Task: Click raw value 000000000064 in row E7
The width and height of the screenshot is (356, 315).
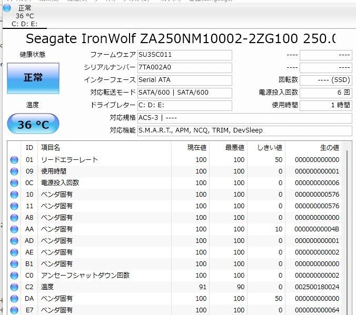Action: [x=317, y=310]
